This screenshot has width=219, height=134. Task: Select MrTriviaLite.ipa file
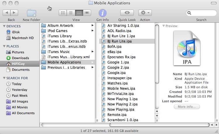127,94
